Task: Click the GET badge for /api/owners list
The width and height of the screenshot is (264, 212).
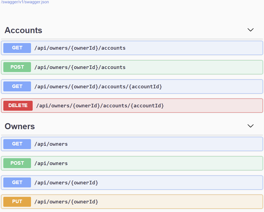Action: click(x=17, y=144)
